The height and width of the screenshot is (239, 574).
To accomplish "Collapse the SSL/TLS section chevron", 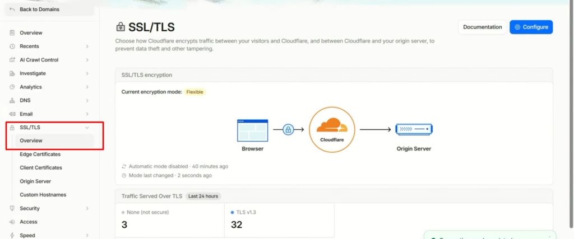I will pos(87,128).
